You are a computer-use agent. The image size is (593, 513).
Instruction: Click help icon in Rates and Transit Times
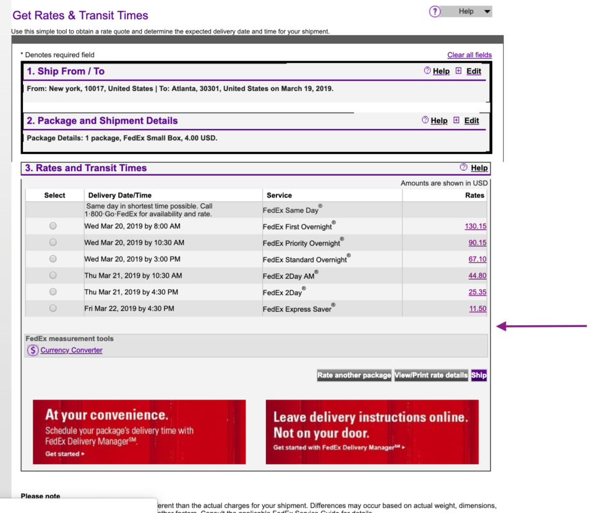(x=464, y=167)
